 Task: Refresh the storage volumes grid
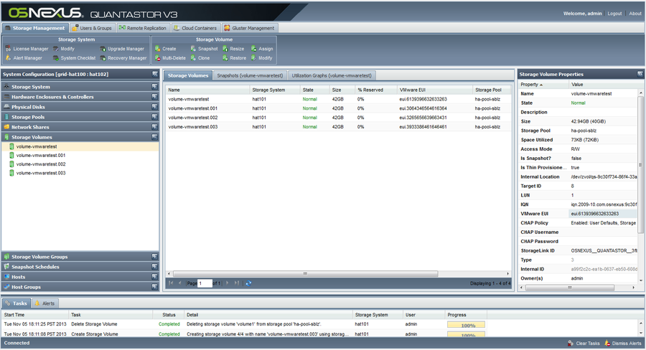tap(248, 283)
